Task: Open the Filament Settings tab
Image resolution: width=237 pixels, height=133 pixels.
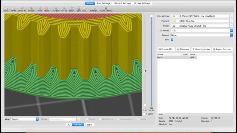Action: pyautogui.click(x=122, y=3)
